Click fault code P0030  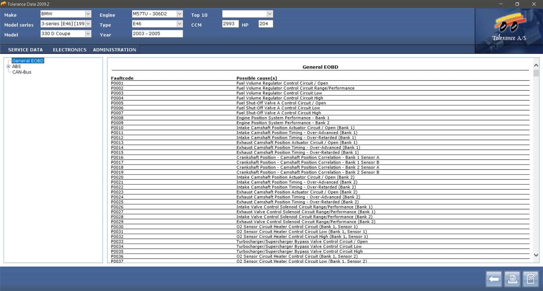click(x=117, y=227)
